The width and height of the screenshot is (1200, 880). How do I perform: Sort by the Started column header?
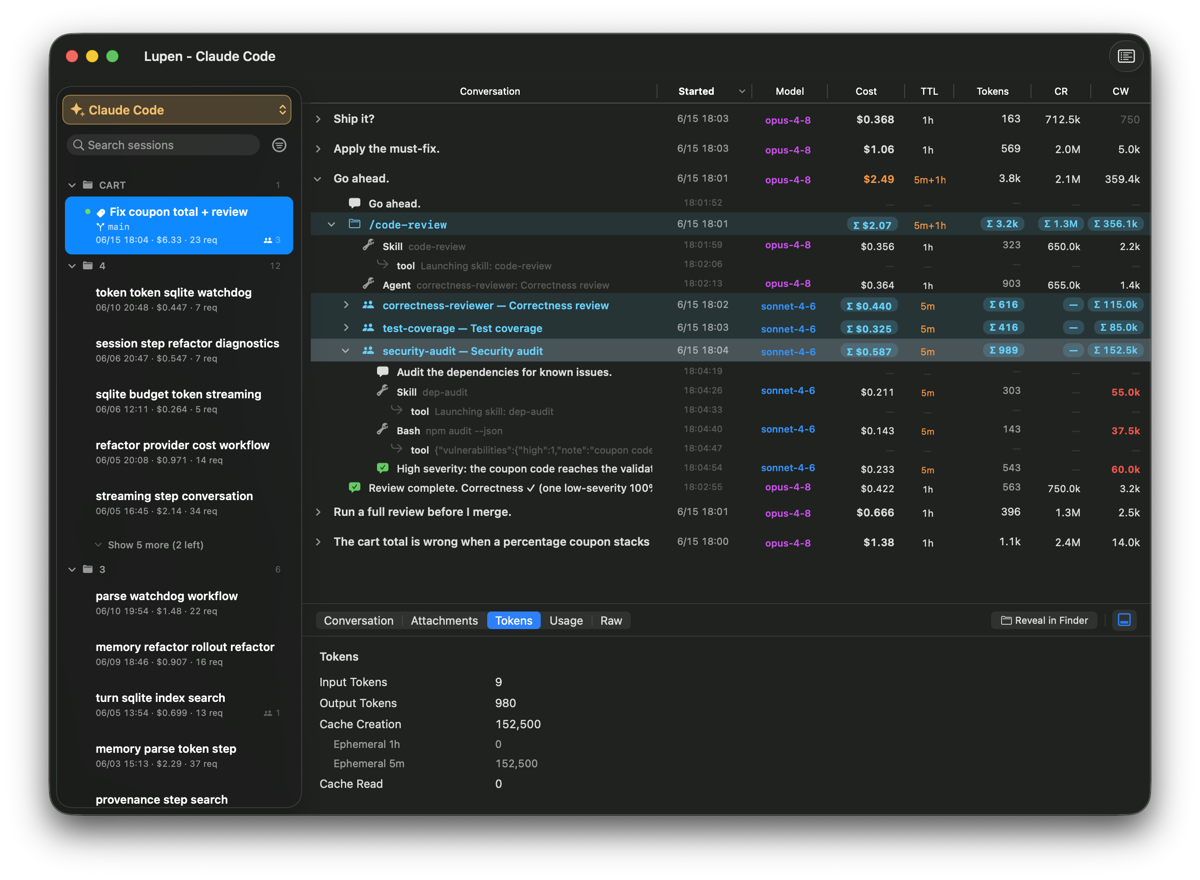[x=704, y=91]
